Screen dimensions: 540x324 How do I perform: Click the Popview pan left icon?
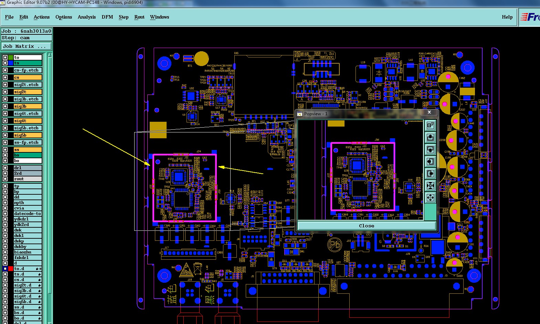coord(430,161)
